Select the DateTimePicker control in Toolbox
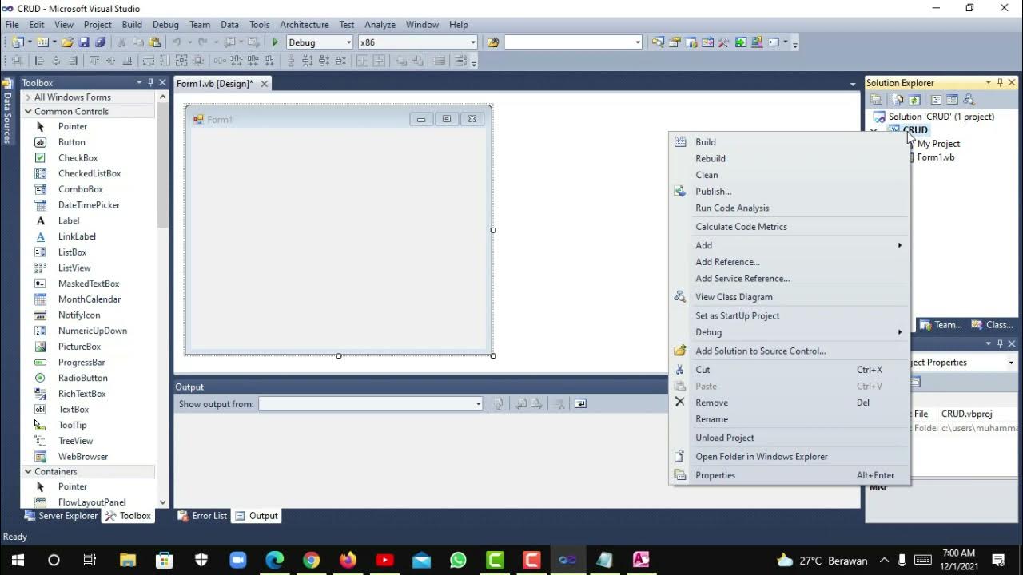 88,205
